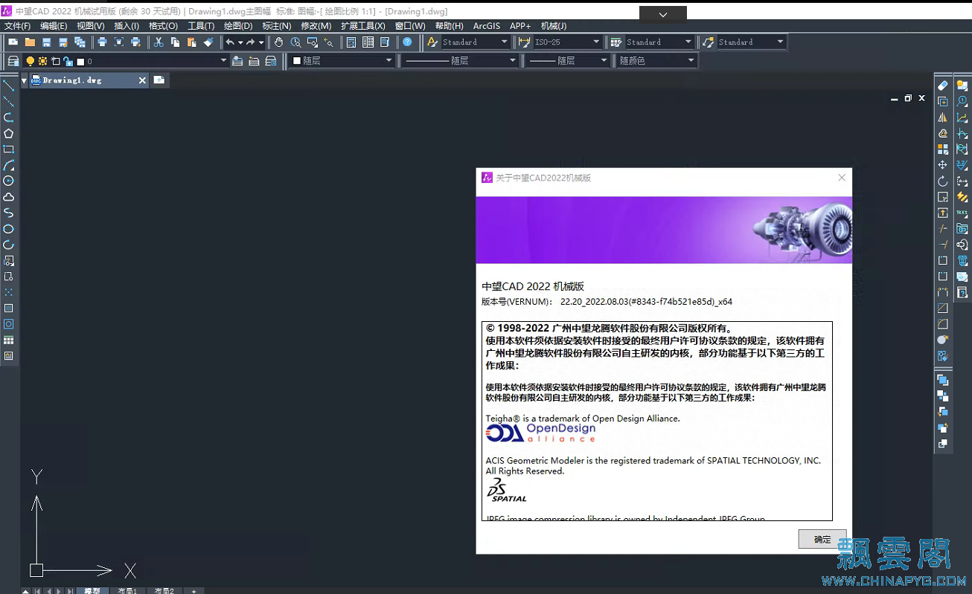Select the Circle drawing tool

(x=9, y=181)
